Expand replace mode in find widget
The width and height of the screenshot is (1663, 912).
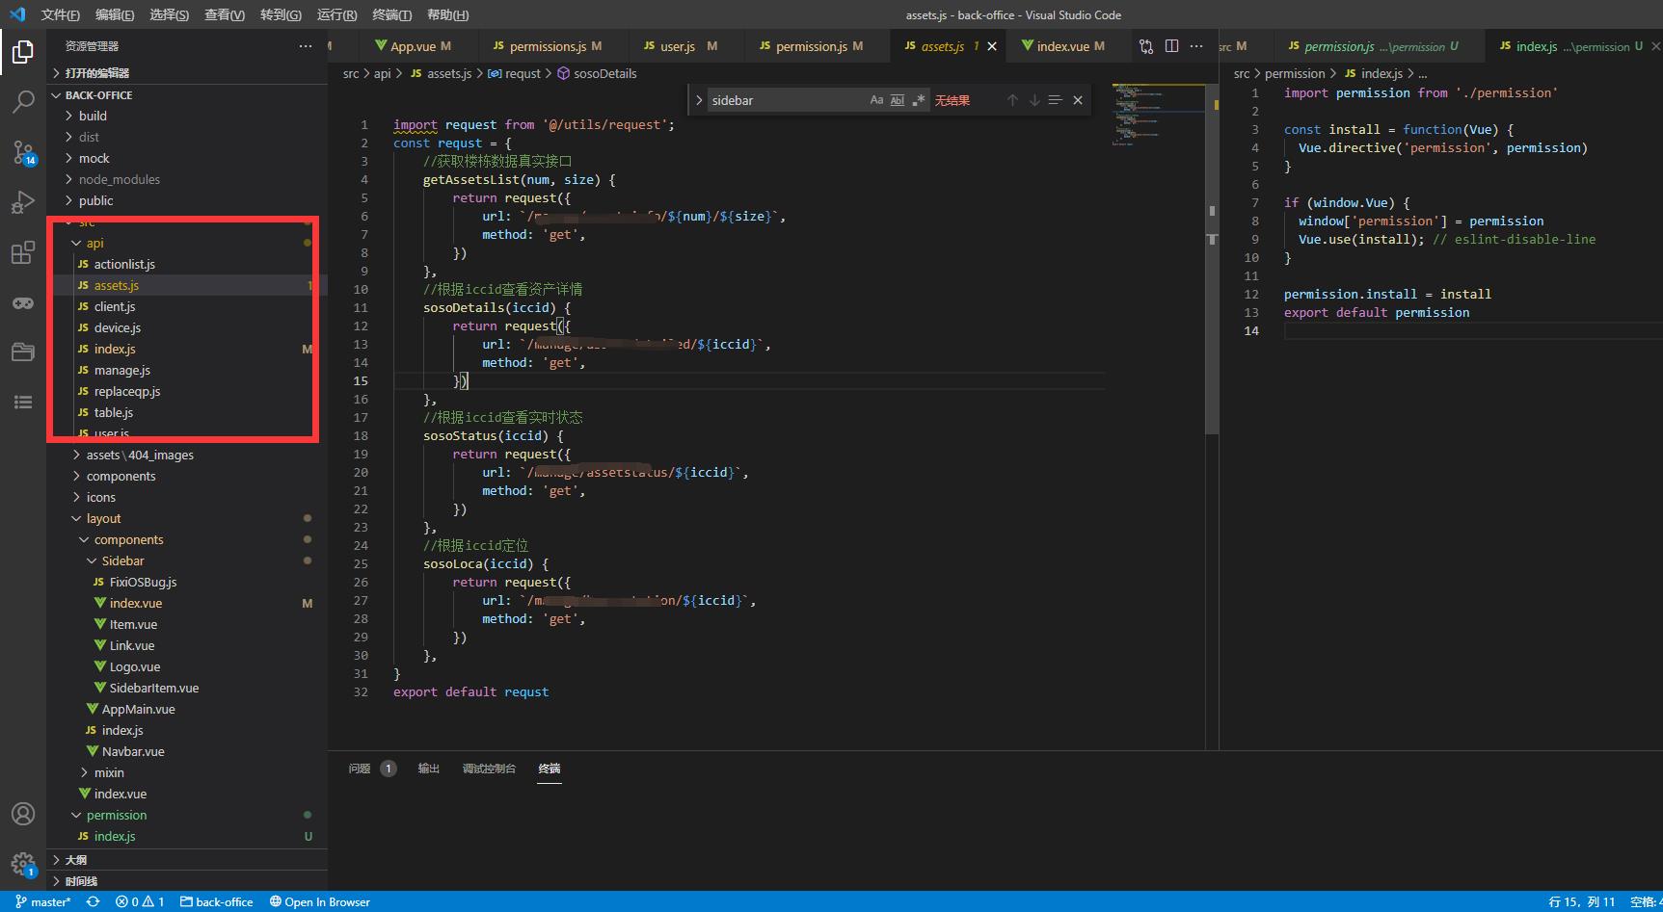[699, 100]
